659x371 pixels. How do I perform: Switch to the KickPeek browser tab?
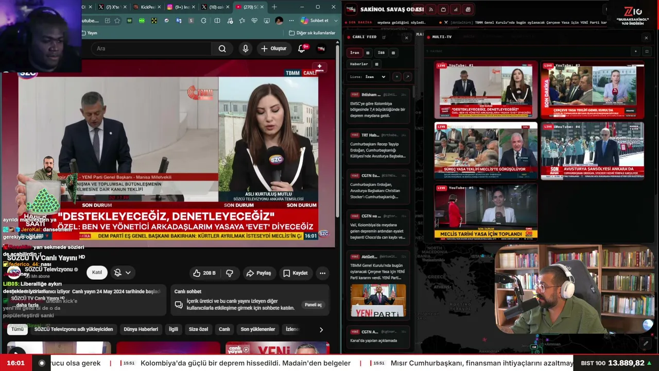point(146,7)
